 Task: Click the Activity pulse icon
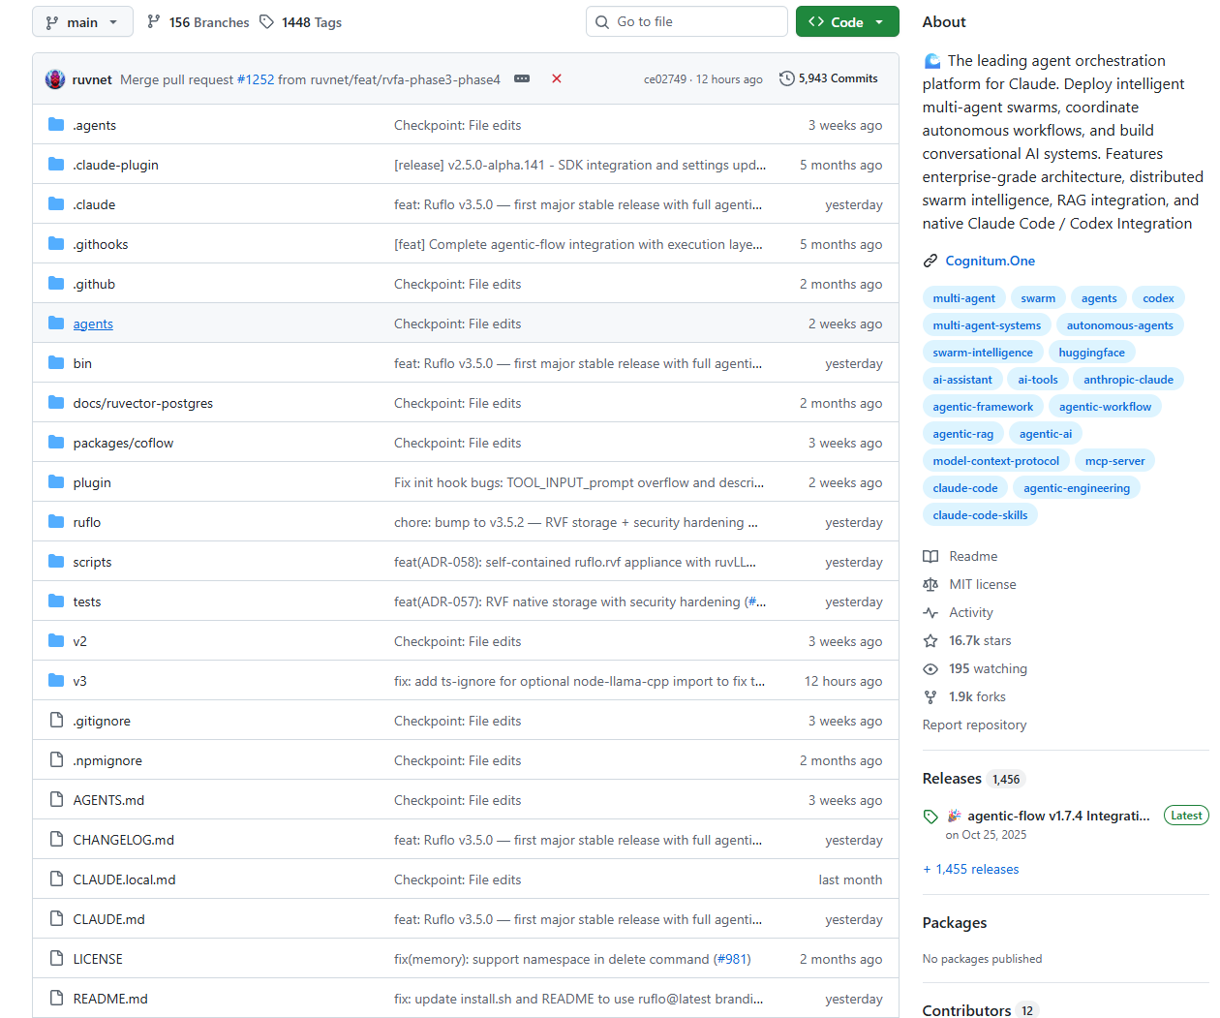pyautogui.click(x=930, y=612)
